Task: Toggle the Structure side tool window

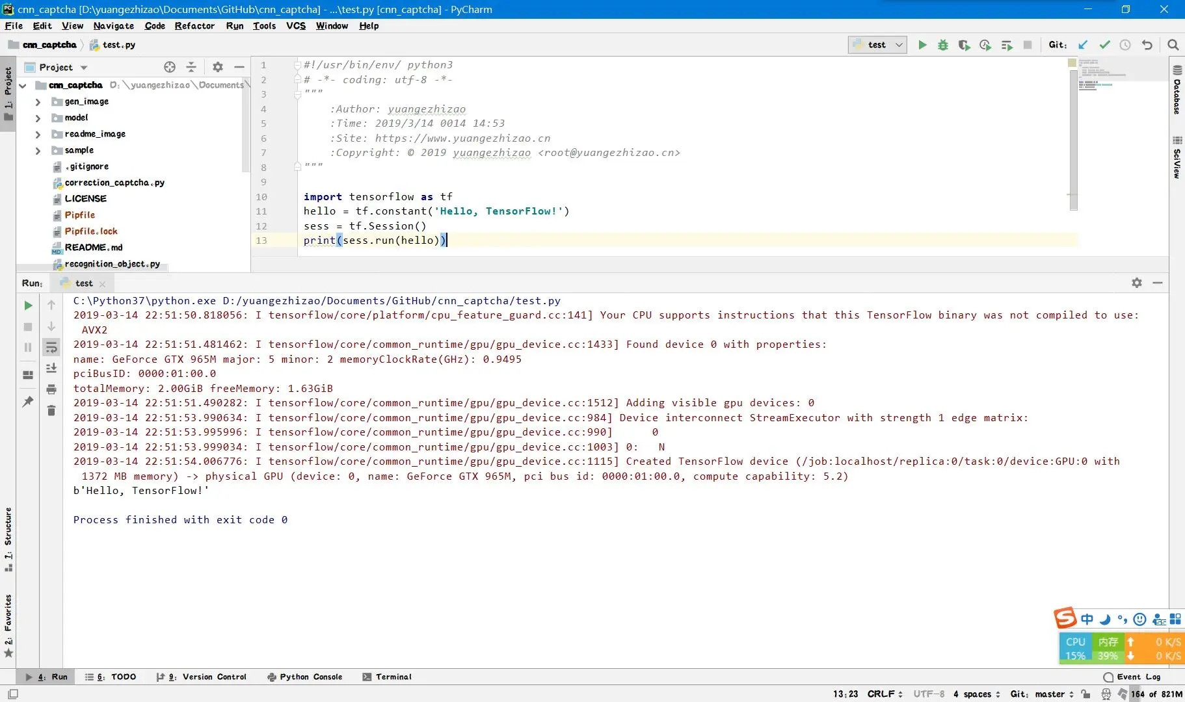Action: pos(8,539)
